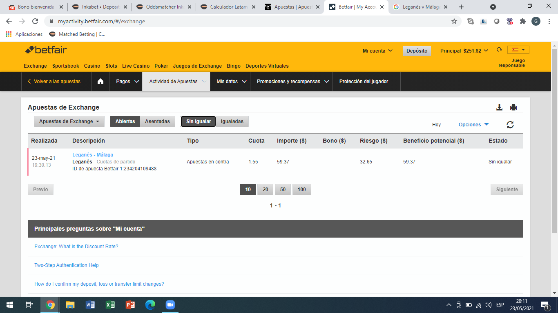
Task: Open the Chrome profile G avatar
Action: 536,21
